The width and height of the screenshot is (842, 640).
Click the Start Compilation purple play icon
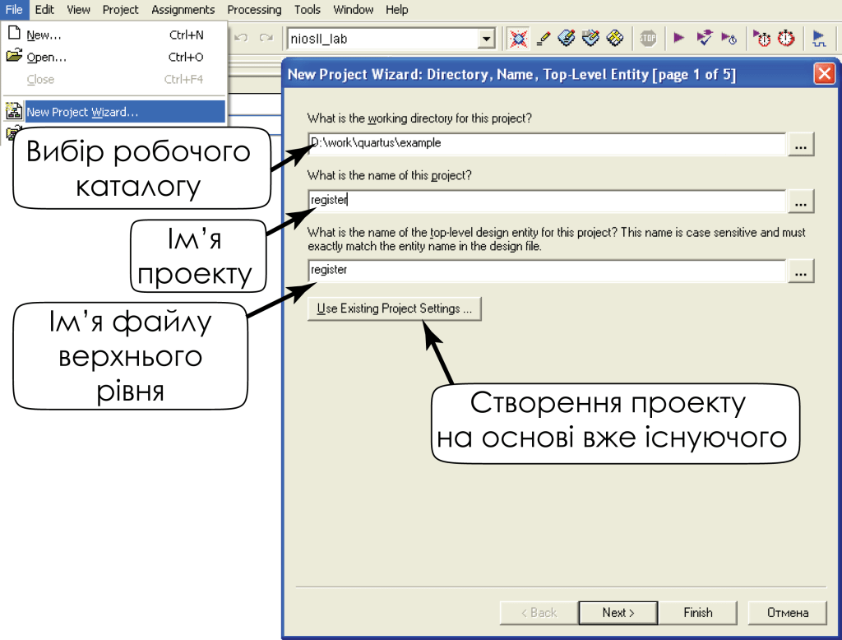tap(679, 38)
